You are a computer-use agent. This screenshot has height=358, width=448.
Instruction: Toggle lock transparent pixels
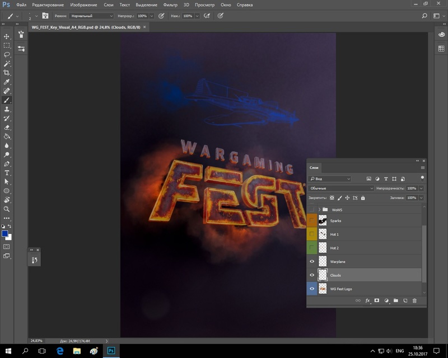[x=332, y=198]
